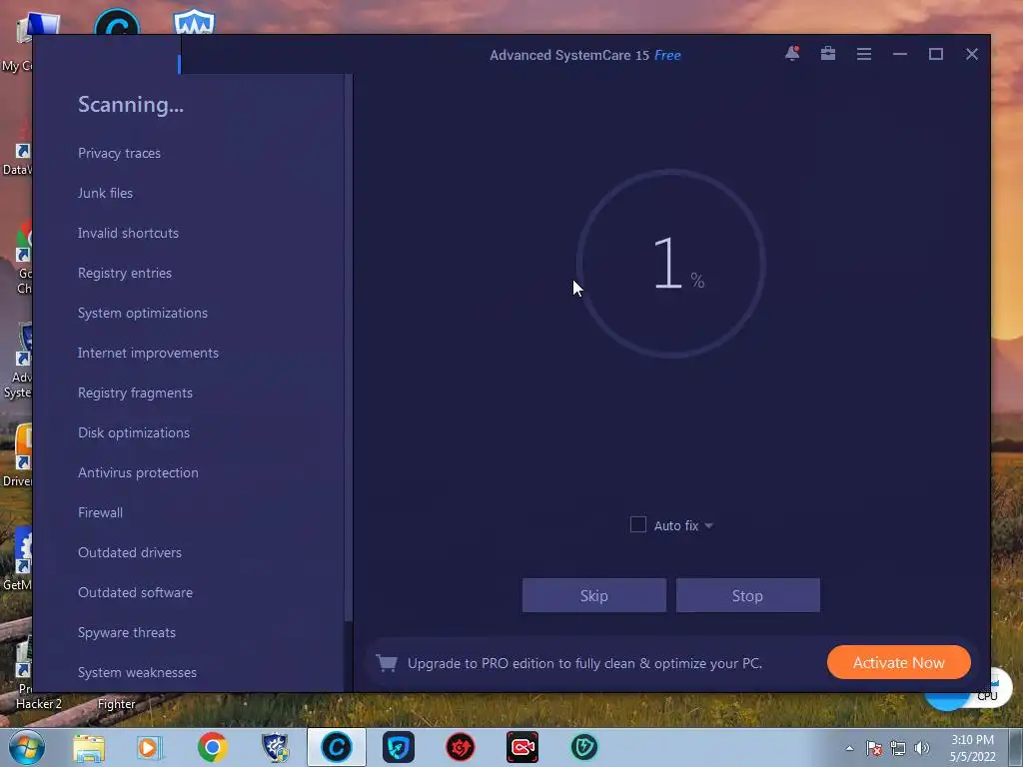Select Registry entries item
The width and height of the screenshot is (1023, 767).
[x=125, y=274]
